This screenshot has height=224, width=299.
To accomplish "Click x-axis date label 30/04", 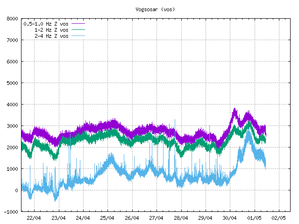I will click(230, 218).
